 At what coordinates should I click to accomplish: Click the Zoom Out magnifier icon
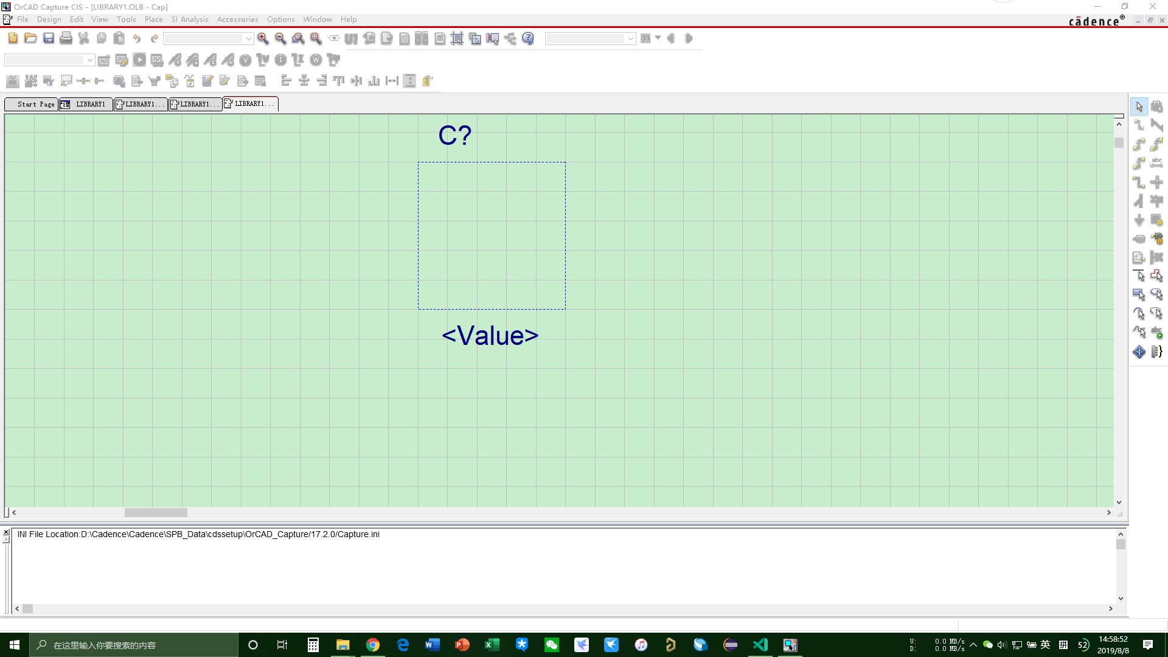[x=280, y=38]
